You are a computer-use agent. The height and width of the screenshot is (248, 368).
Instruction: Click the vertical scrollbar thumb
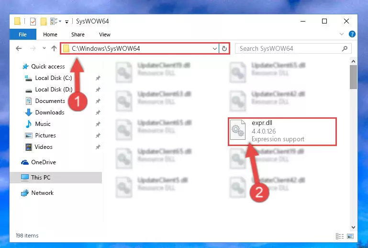point(353,77)
